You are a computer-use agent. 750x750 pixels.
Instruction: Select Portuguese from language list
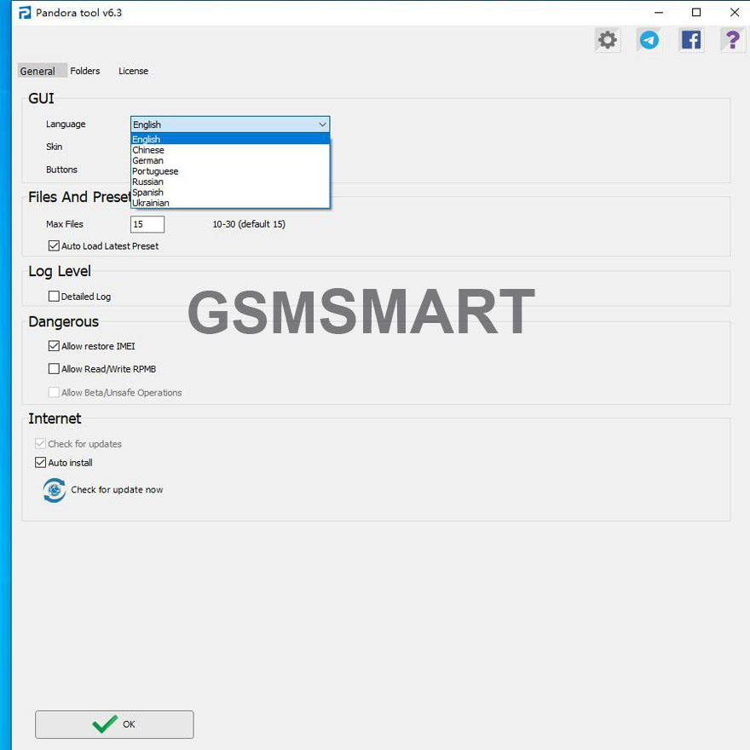pos(230,170)
